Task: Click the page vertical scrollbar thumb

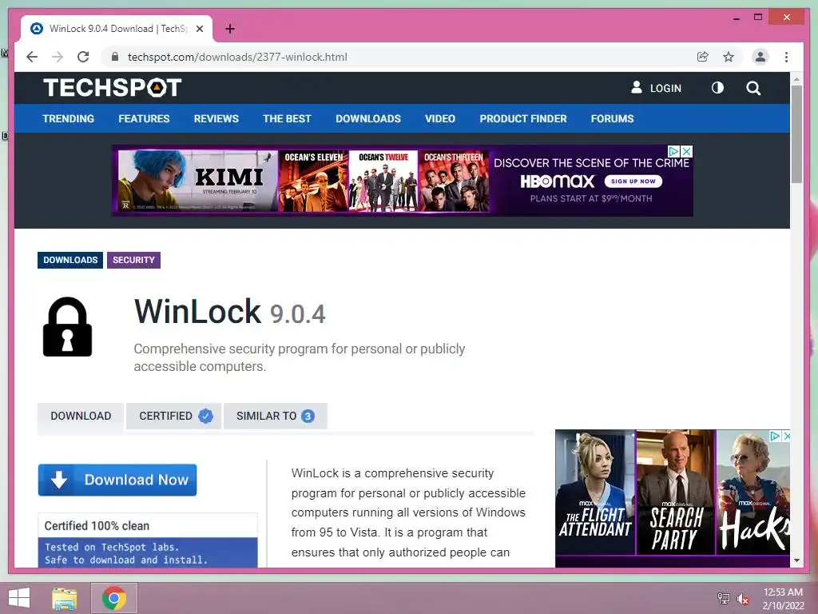Action: click(x=796, y=134)
